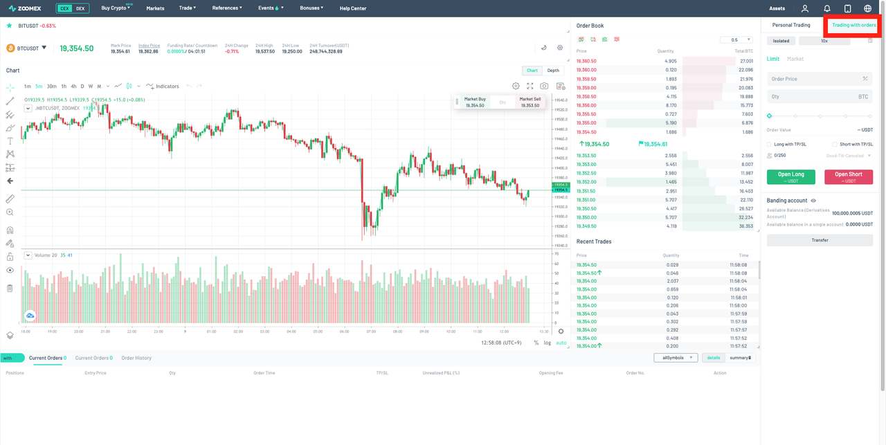Click the Open Long button
The height and width of the screenshot is (445, 886).
pyautogui.click(x=790, y=176)
